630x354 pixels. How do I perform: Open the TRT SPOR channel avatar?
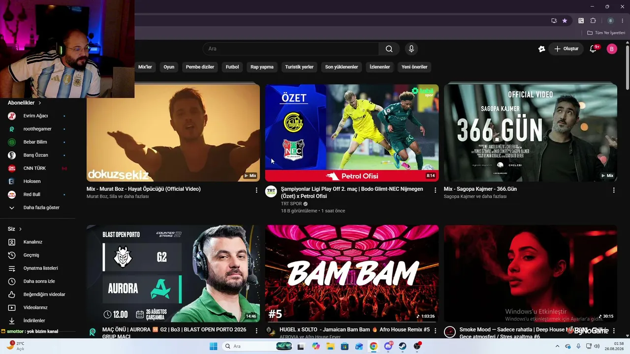click(271, 192)
